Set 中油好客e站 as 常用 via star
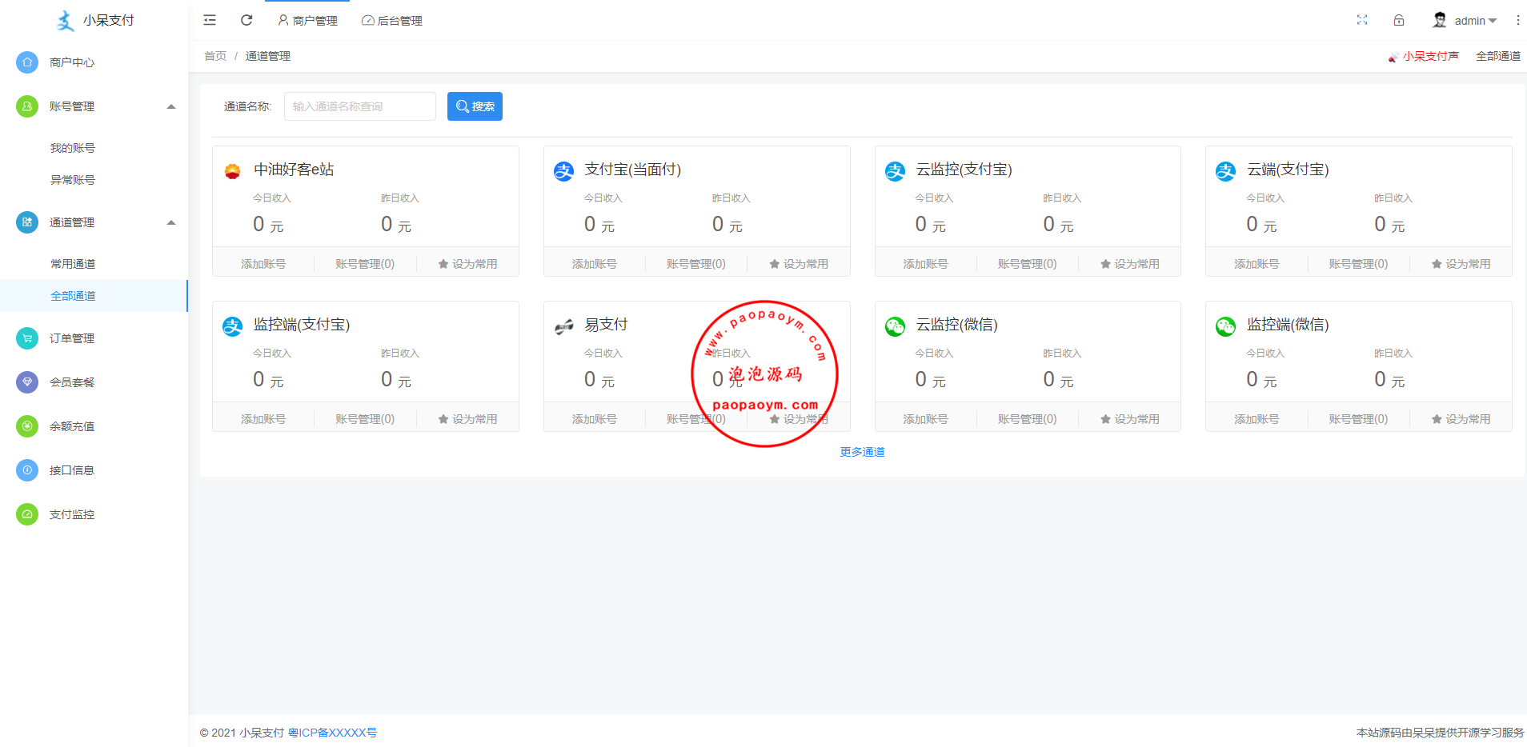Image resolution: width=1527 pixels, height=747 pixels. (467, 262)
